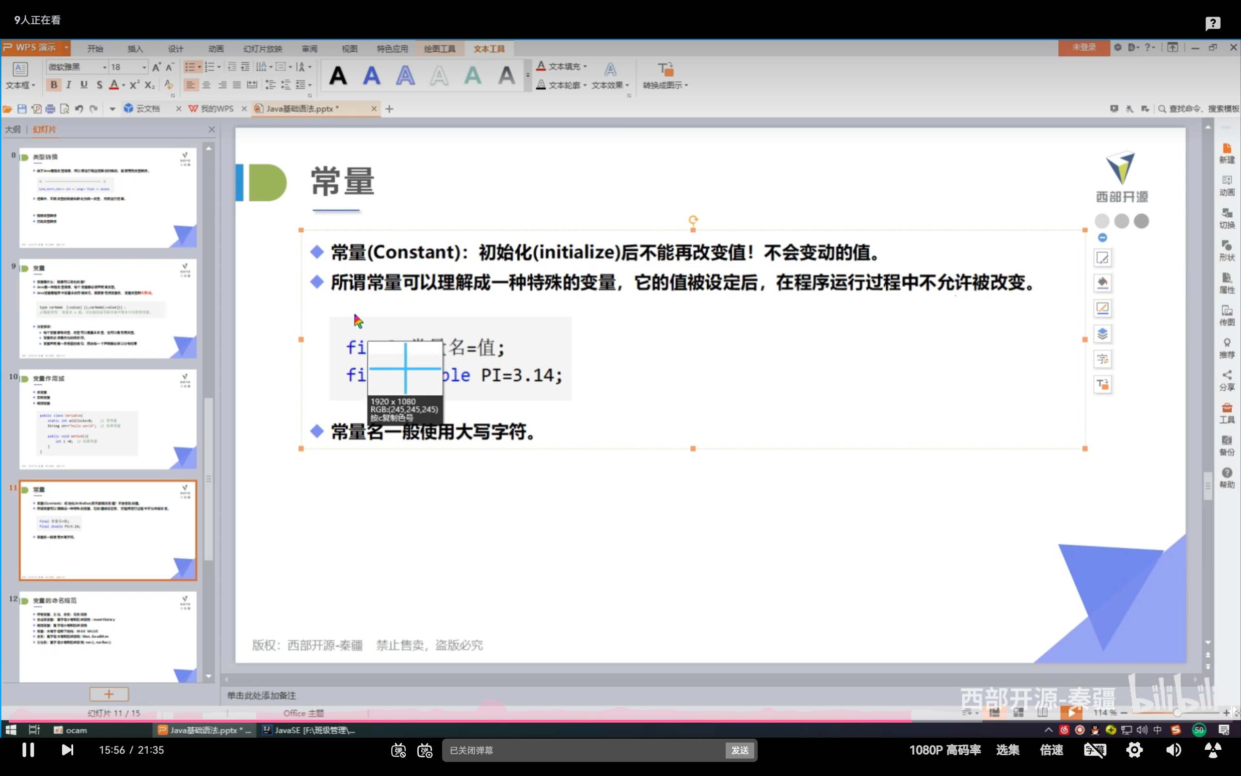Open the 形状 sidebar panel icon
The image size is (1241, 776).
pyautogui.click(x=1226, y=250)
